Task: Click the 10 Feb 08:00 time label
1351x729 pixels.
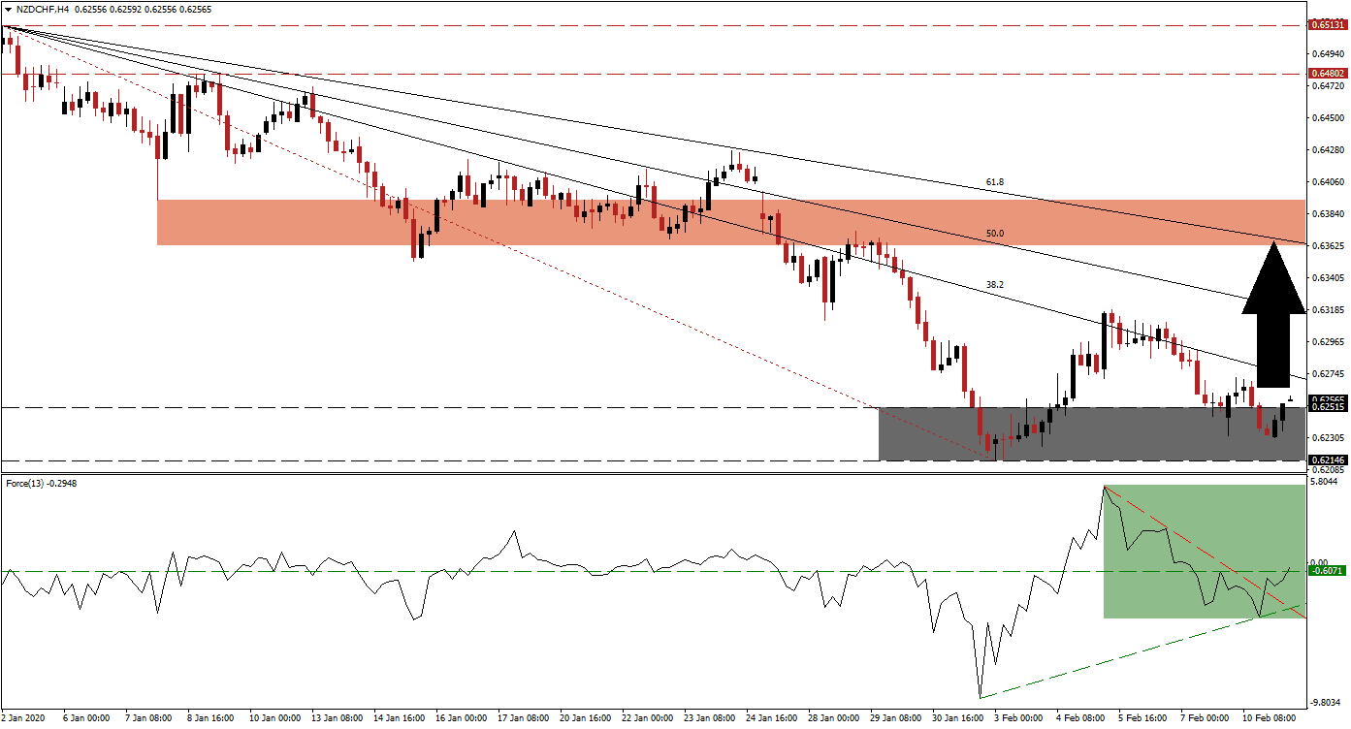Action: tap(1271, 718)
